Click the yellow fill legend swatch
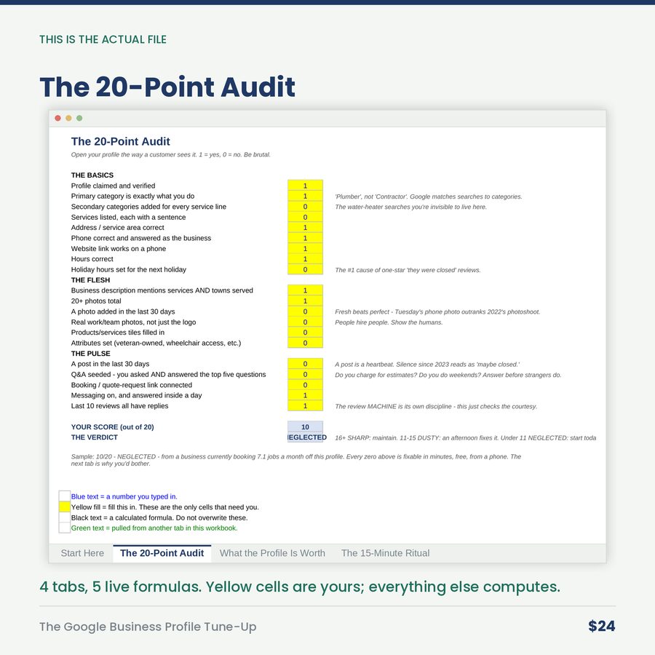Viewport: 655px width, 655px height. click(x=64, y=507)
